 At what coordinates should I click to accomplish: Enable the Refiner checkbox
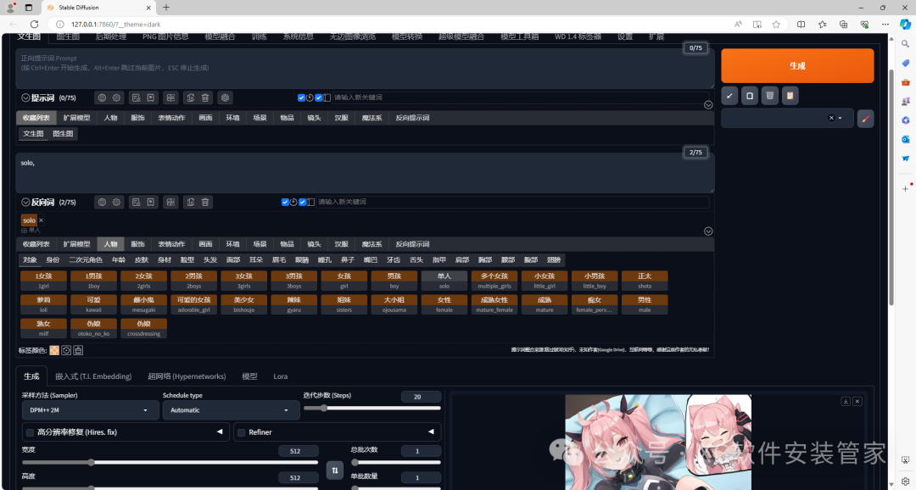click(x=241, y=432)
